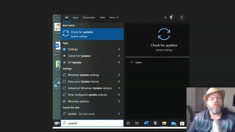Expand View your Update history chevron
The width and height of the screenshot is (235, 132).
pos(119,81)
